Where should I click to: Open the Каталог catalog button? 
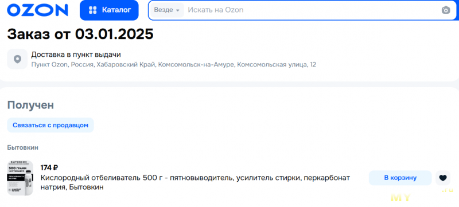click(109, 10)
